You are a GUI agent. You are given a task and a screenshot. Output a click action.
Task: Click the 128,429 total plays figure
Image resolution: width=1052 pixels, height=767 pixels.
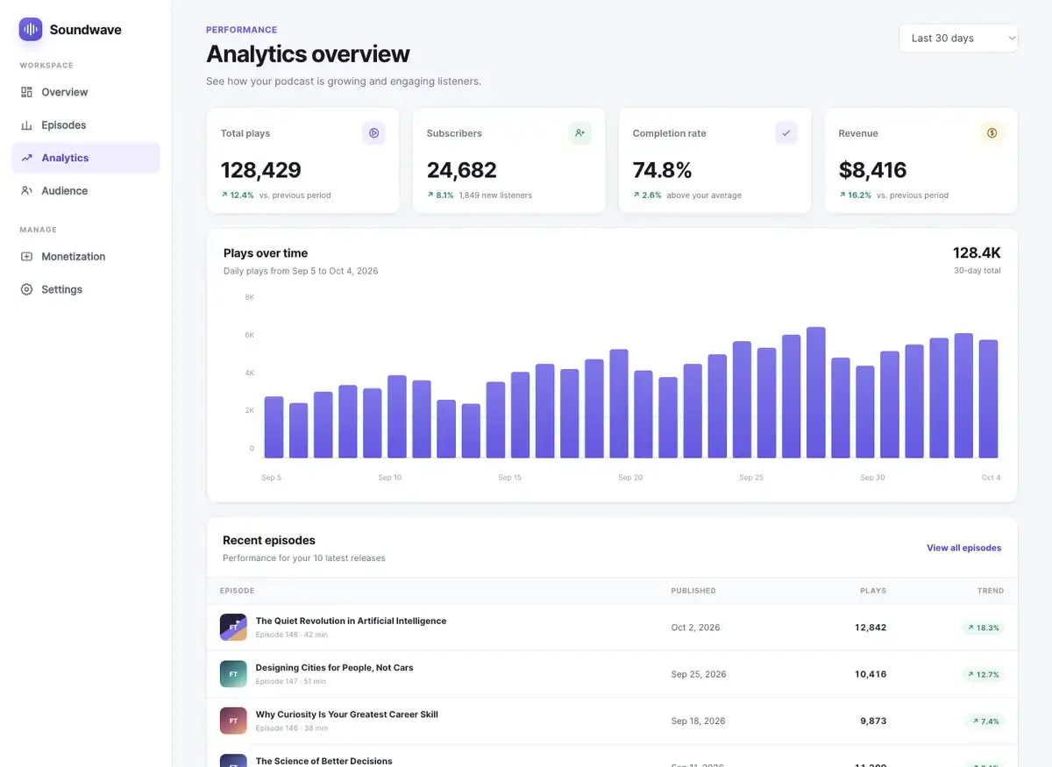click(261, 170)
